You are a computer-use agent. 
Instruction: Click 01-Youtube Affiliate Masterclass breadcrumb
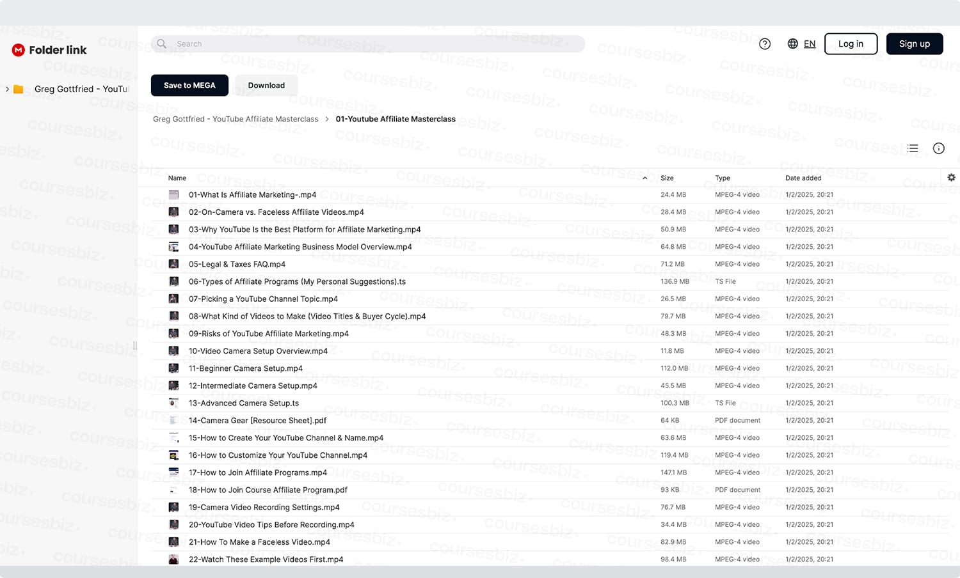396,119
